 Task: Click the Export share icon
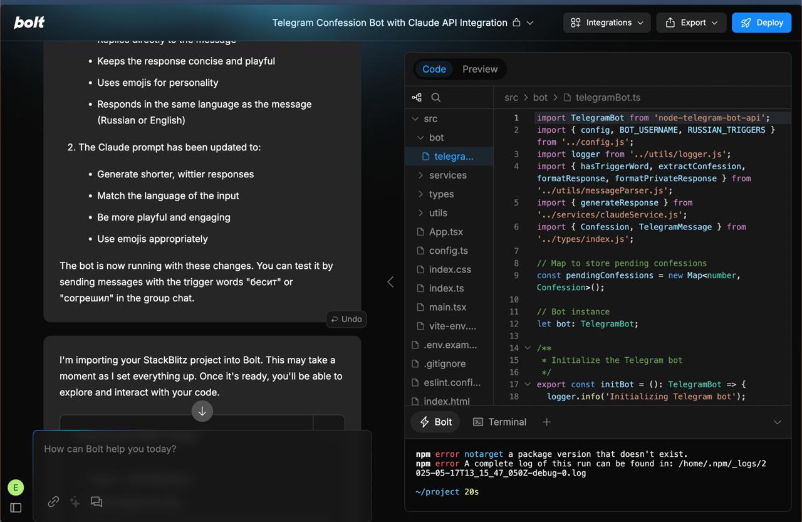pyautogui.click(x=670, y=23)
